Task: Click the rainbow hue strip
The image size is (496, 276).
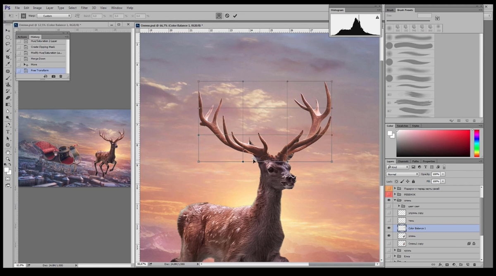Action: 477,143
